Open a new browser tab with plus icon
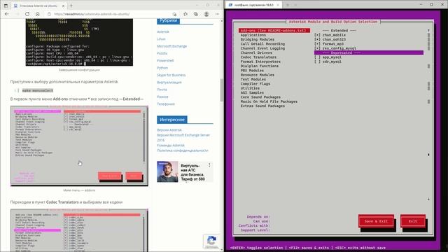Screen dimensions: 448x252 pos(71,6)
